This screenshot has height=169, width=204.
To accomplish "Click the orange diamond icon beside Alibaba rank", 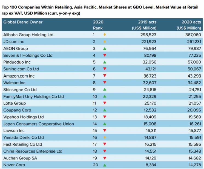I will 104,35.
